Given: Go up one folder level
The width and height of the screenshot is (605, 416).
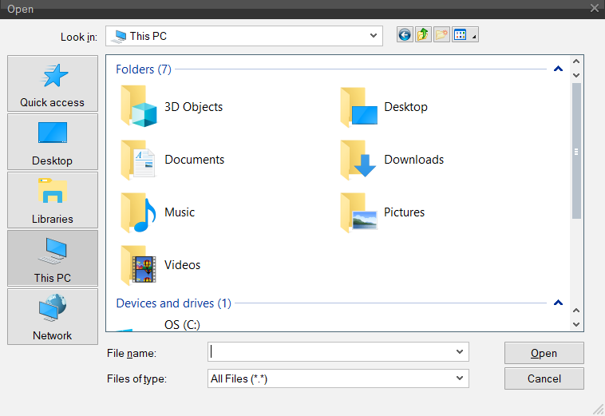Looking at the screenshot, I should pos(423,35).
